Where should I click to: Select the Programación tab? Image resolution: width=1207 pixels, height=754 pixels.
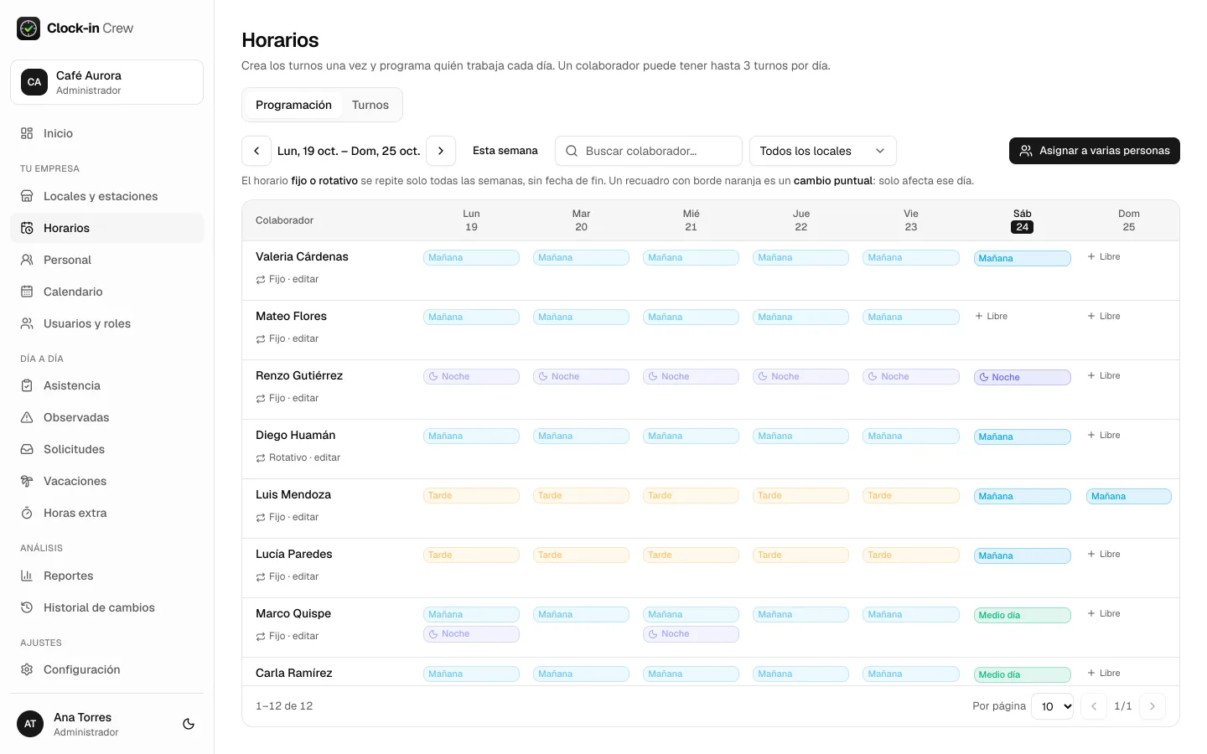coord(293,105)
